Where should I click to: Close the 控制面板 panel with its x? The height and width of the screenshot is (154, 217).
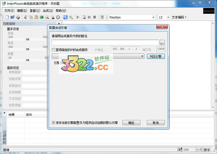(x=59, y=23)
